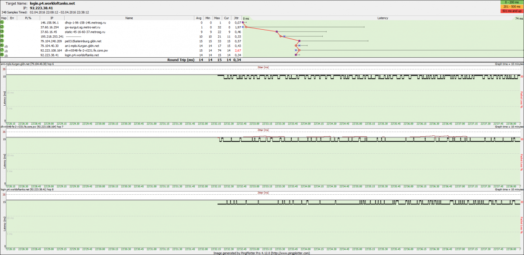Click the 0 ms latency scale label
Screen dimensions: 524x255
tap(246, 19)
